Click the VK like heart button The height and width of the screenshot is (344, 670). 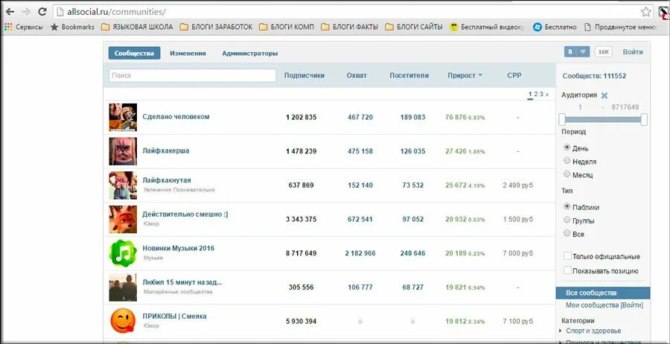pos(583,51)
